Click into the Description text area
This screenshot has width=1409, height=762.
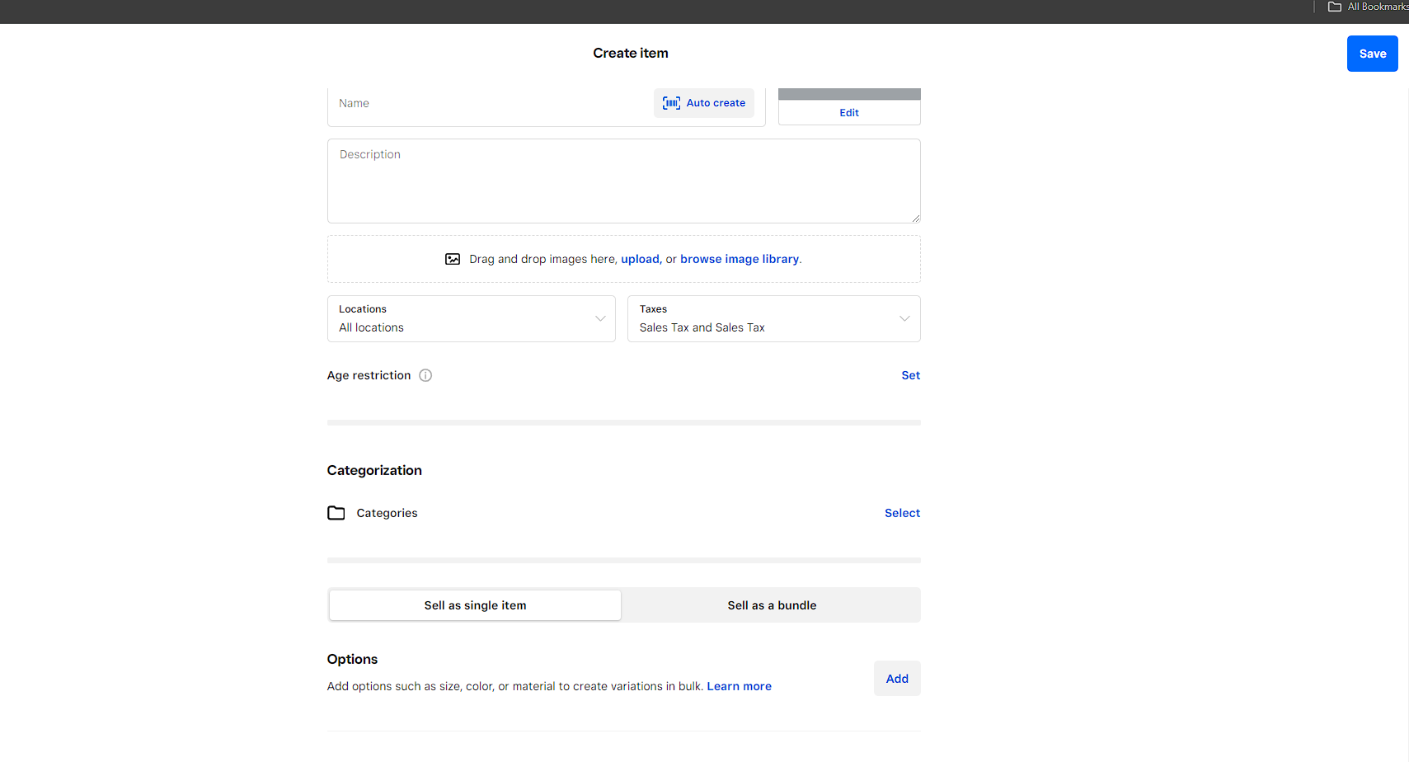point(624,181)
